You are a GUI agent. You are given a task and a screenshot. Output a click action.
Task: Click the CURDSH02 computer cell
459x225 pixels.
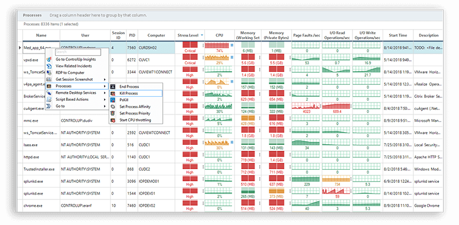156,47
